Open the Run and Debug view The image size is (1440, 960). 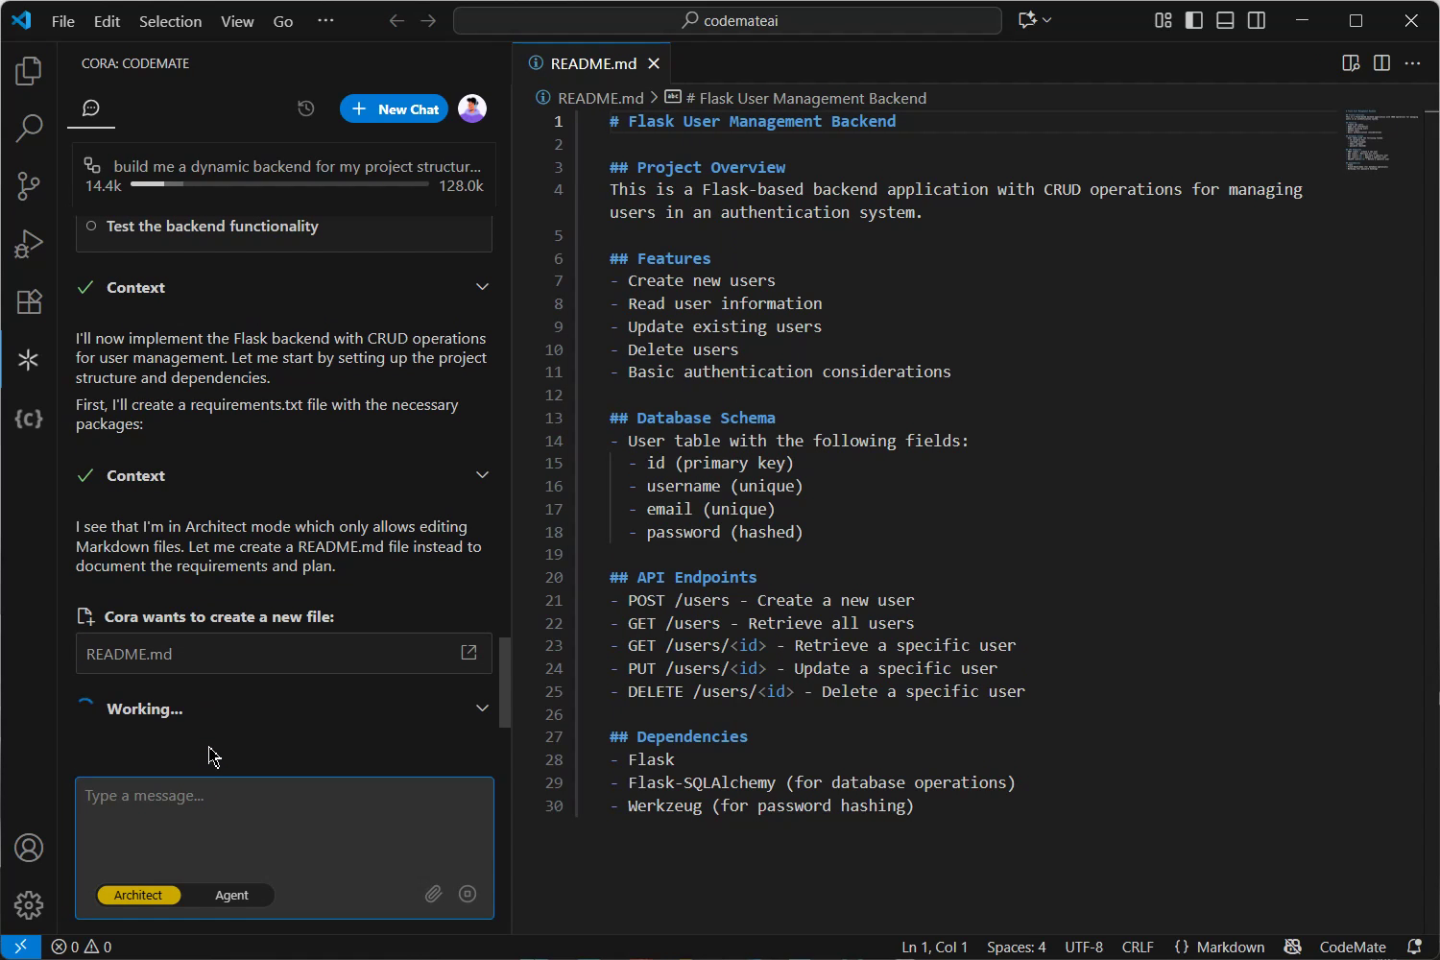click(x=29, y=244)
